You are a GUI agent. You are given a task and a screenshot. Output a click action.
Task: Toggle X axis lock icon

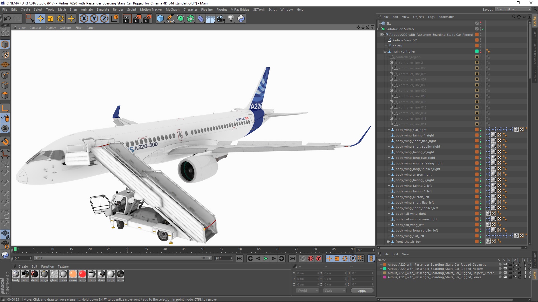84,19
